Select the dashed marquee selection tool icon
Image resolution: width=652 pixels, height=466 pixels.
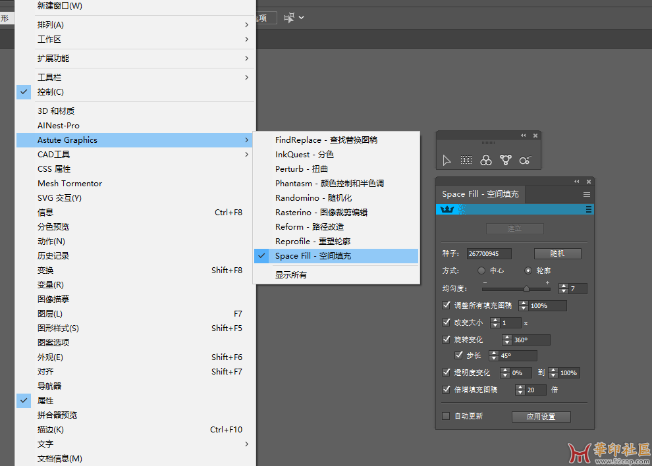coord(466,160)
